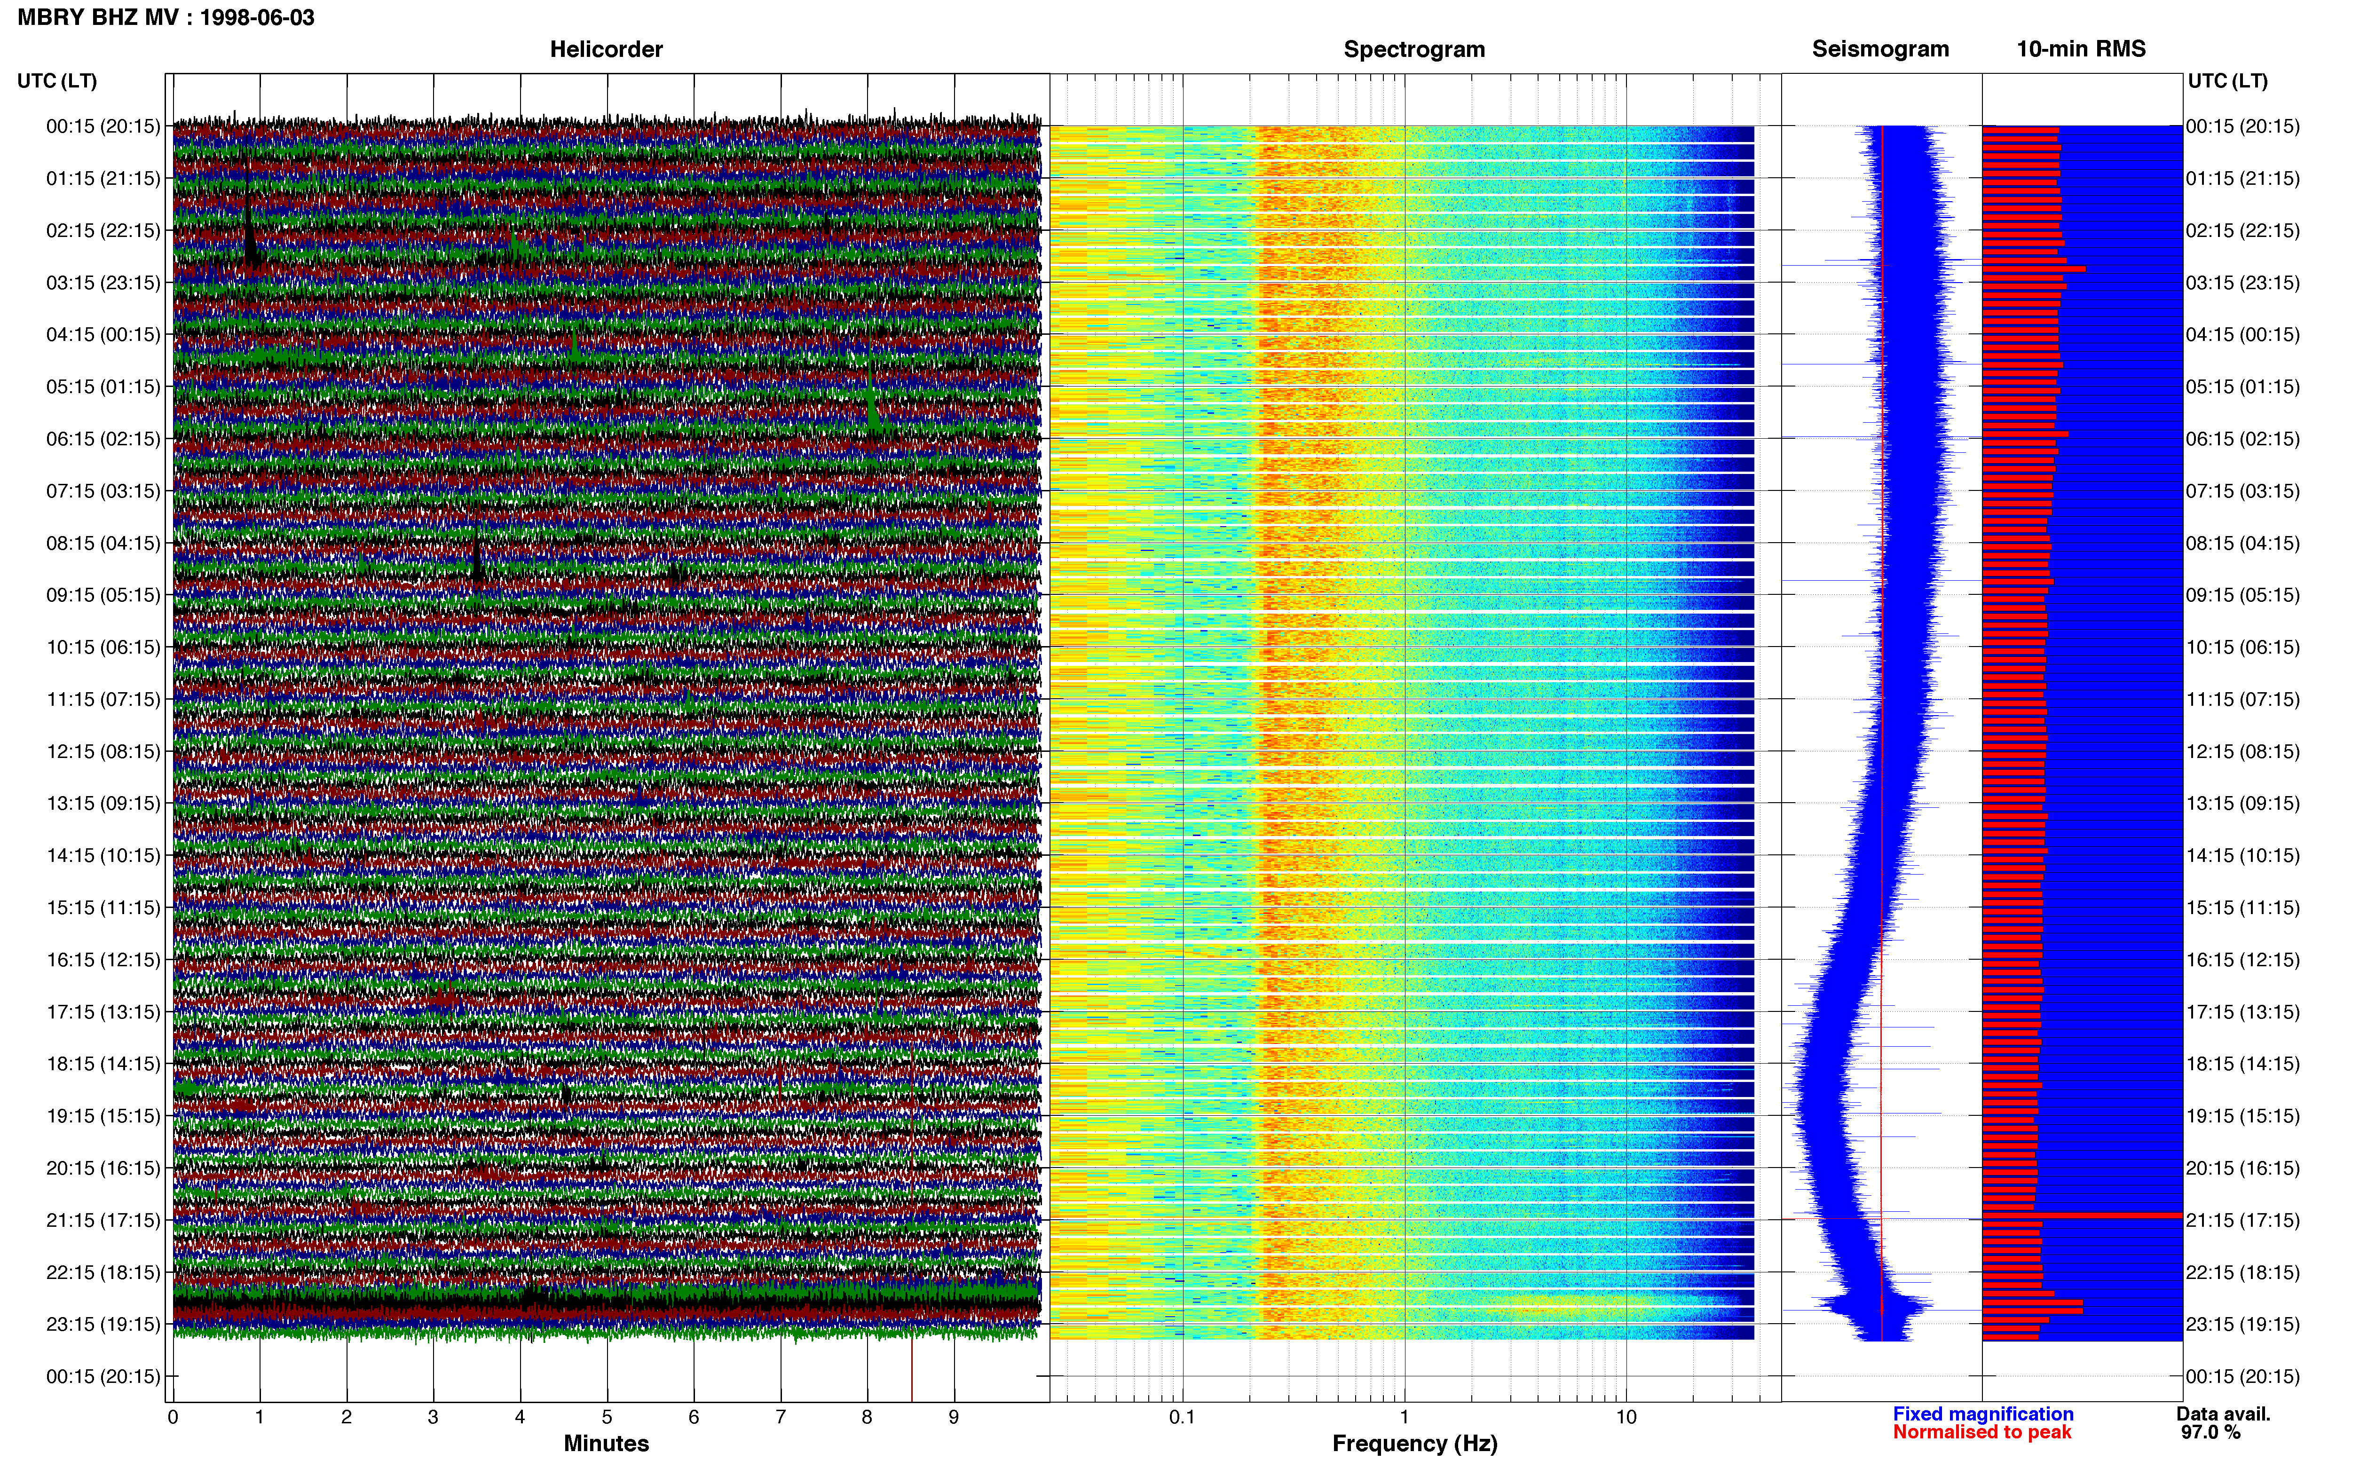Screen dimensions: 2360x1476
Task: Select the 'Helicorder' panel heading
Action: coord(606,49)
